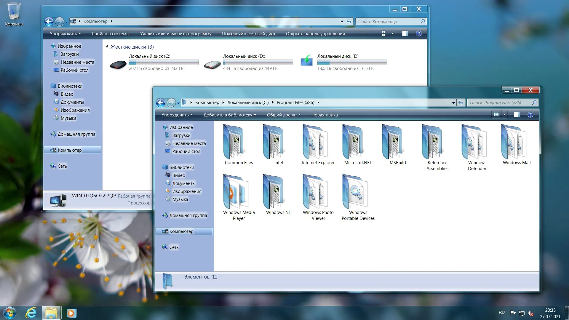Click the Help question mark icon
The image size is (569, 320).
(530, 115)
